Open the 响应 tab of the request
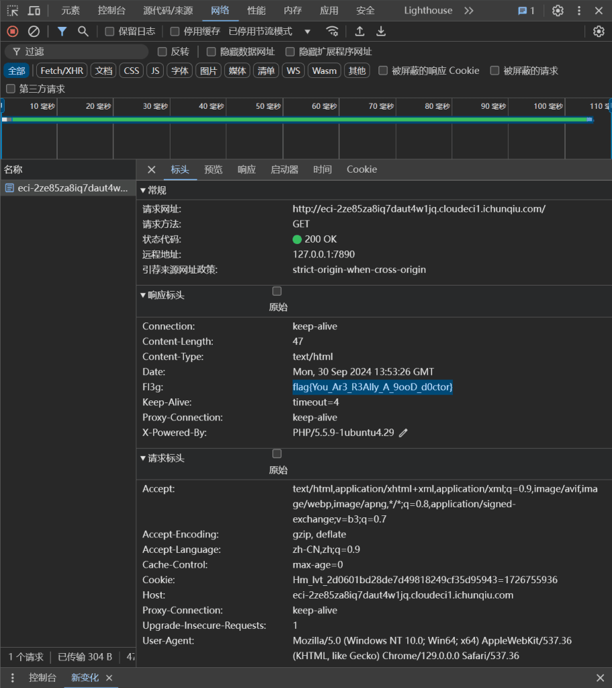The width and height of the screenshot is (612, 688). point(247,170)
